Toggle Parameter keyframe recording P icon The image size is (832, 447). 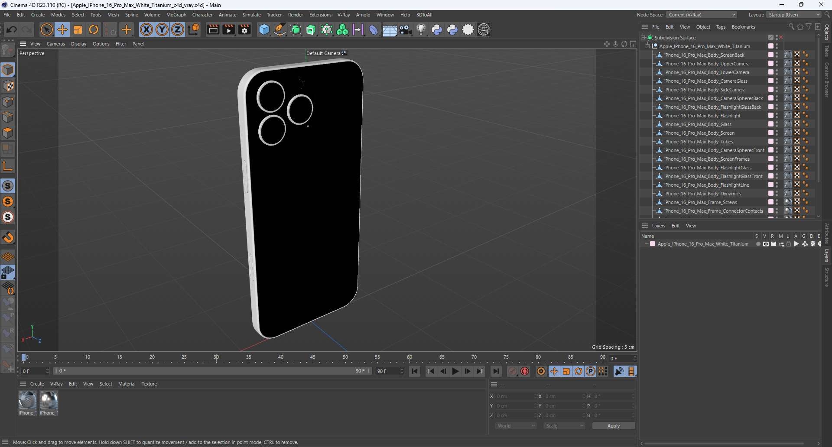tap(590, 371)
